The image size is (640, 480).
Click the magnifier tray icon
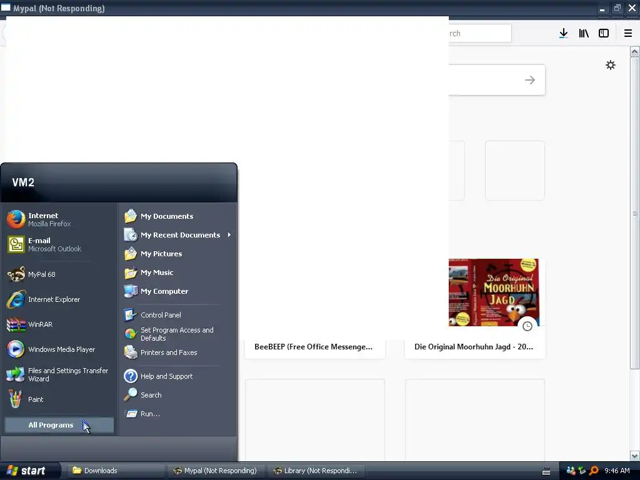[594, 471]
